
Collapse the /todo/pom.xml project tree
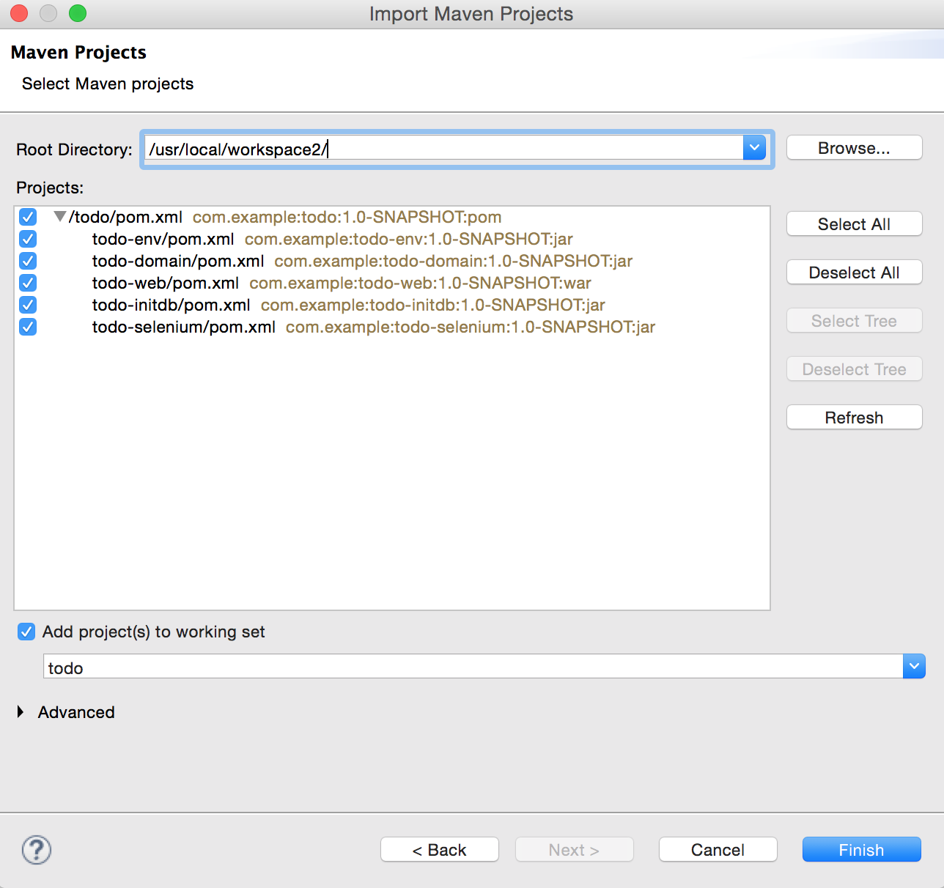pyautogui.click(x=59, y=217)
